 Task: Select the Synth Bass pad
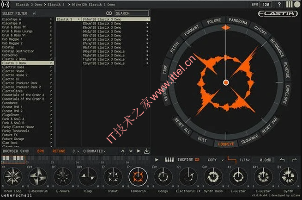[213, 176]
